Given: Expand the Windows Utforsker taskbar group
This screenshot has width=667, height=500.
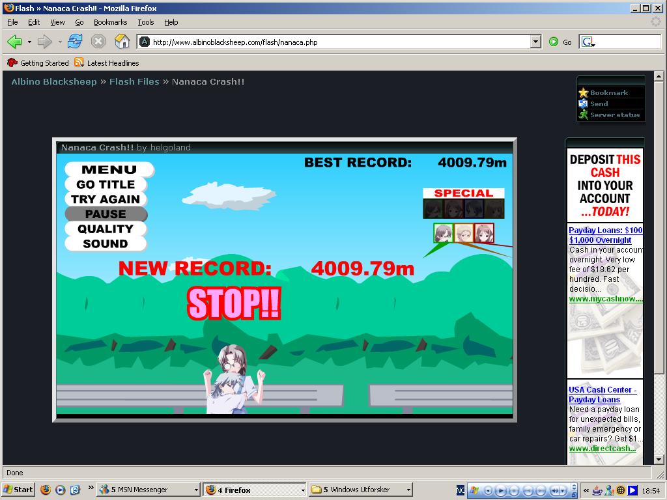Looking at the screenshot, I should click(408, 490).
